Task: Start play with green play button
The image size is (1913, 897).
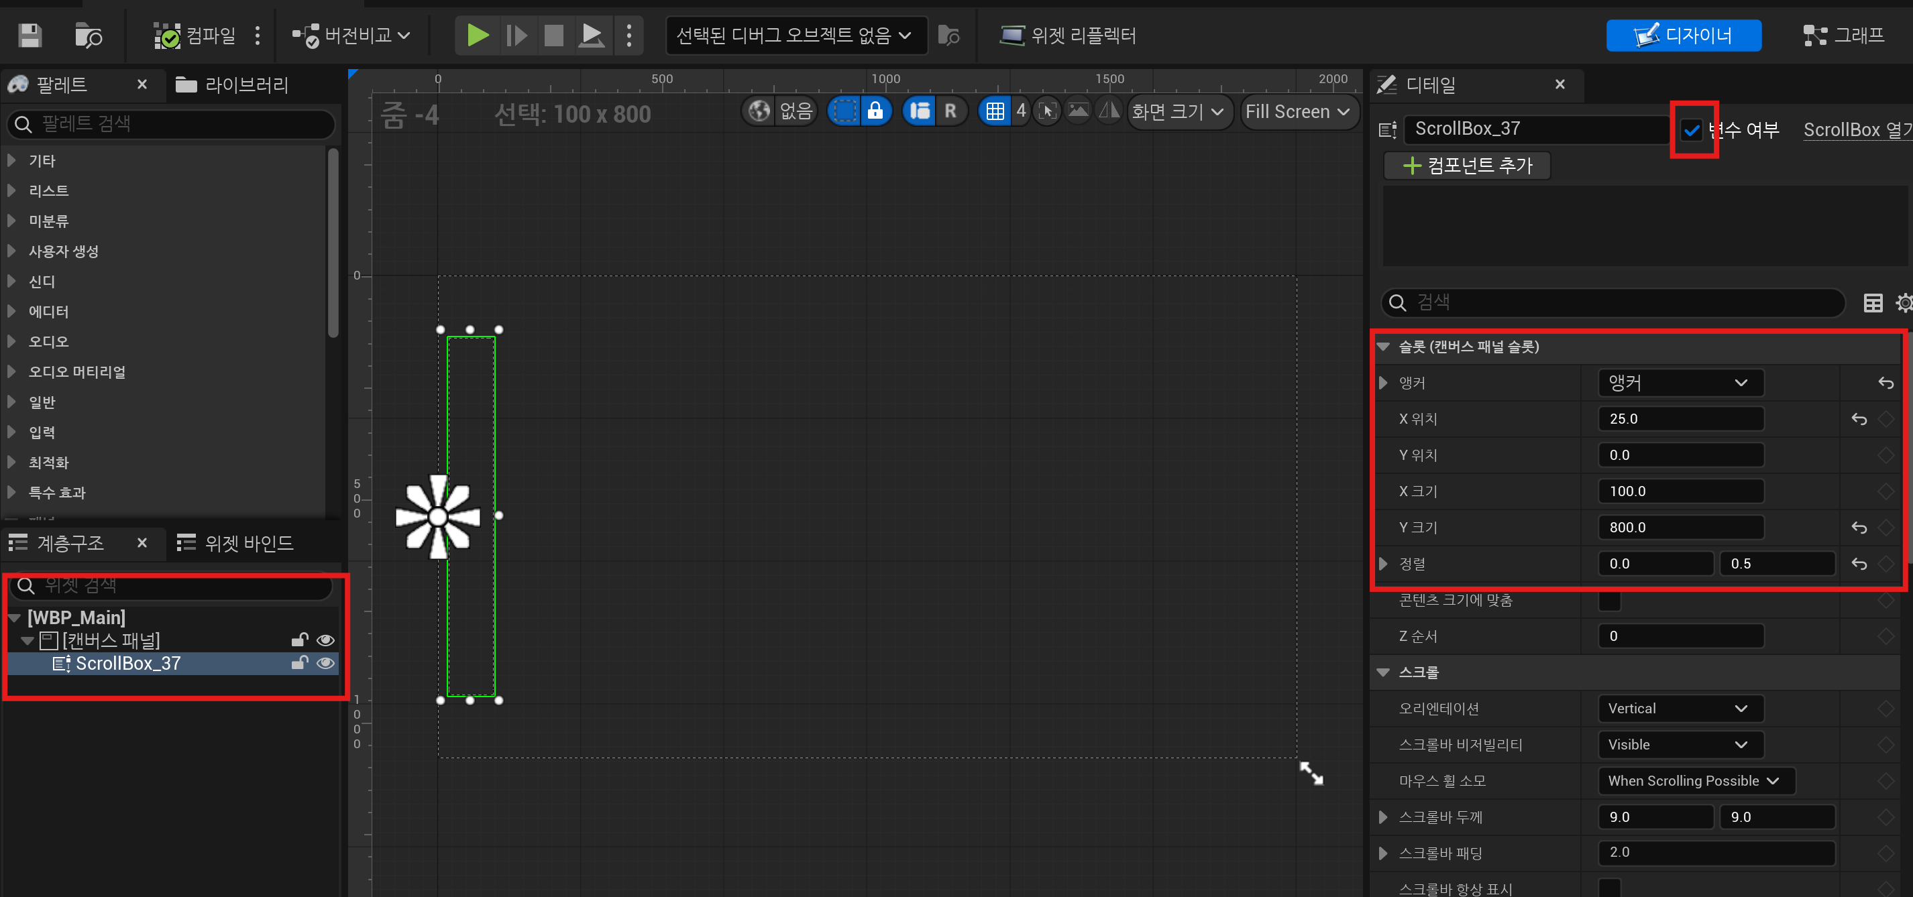Action: 477,36
